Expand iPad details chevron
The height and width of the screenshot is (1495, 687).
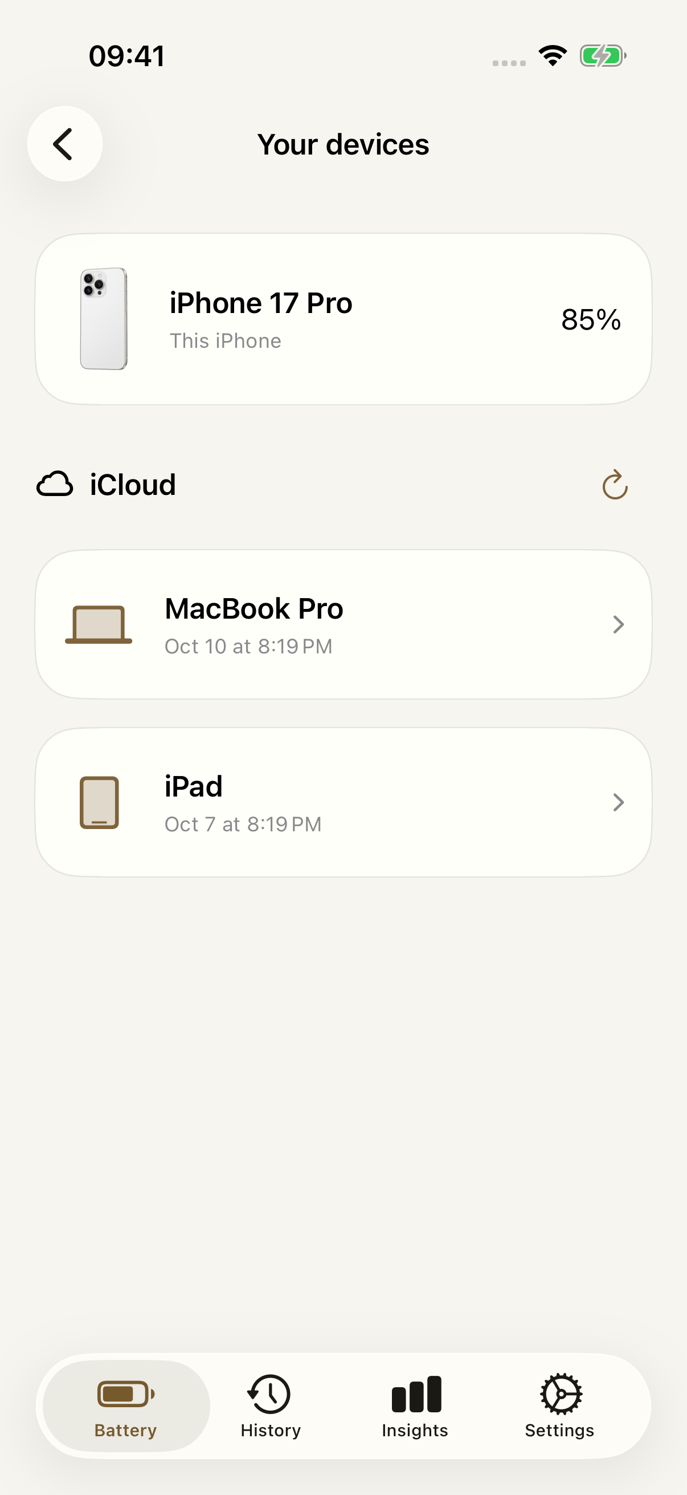(618, 802)
